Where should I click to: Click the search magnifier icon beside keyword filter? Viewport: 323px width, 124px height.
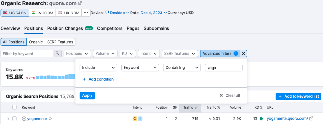[x=57, y=54]
